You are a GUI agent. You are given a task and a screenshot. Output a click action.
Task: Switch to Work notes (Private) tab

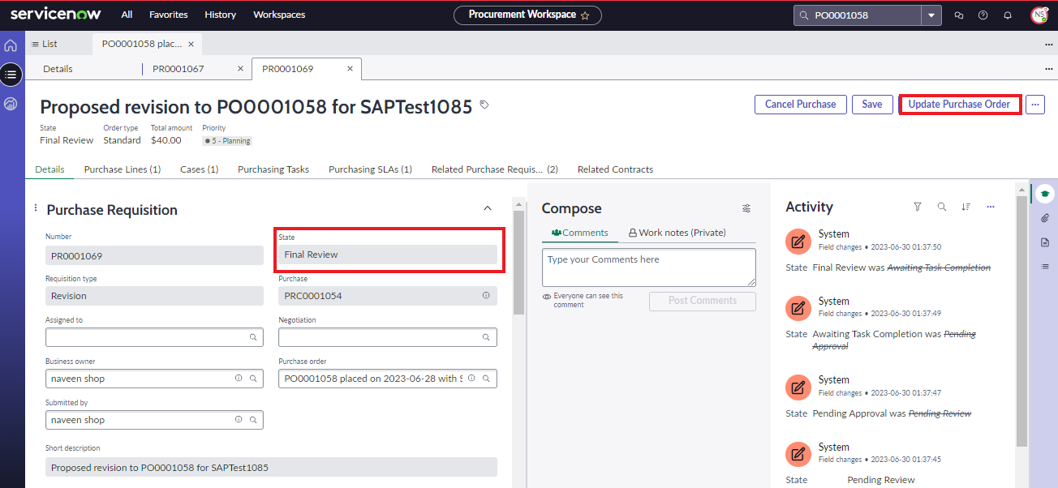point(677,233)
